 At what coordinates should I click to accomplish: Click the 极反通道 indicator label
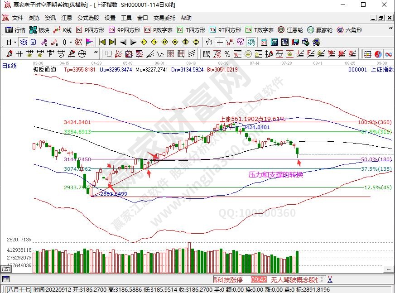[44, 70]
